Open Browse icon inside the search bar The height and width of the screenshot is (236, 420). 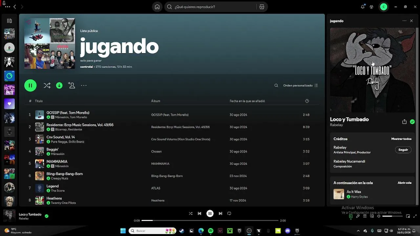coord(262,7)
